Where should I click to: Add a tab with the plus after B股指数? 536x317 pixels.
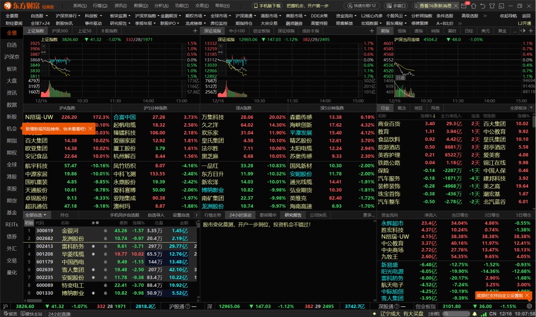click(195, 31)
